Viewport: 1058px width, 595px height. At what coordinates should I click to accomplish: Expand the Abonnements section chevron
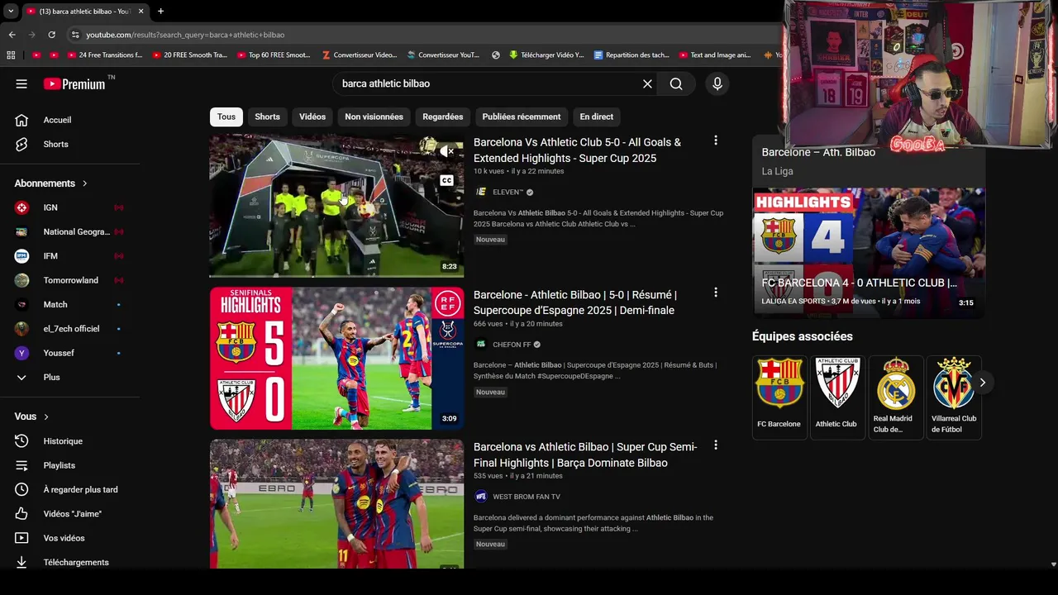coord(84,183)
